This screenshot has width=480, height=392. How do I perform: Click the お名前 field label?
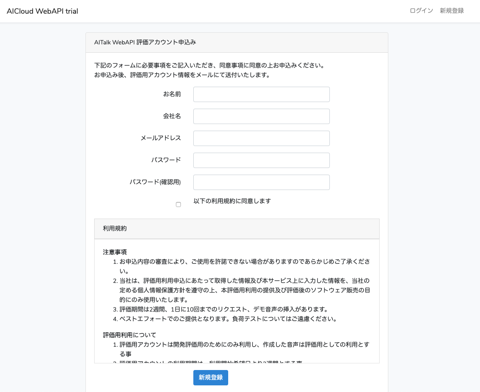click(x=172, y=94)
